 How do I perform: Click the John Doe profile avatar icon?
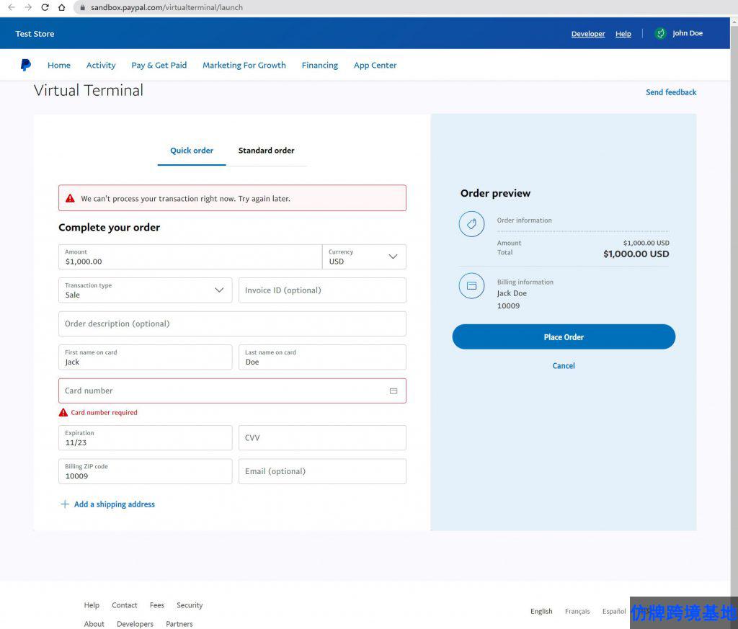coord(660,34)
